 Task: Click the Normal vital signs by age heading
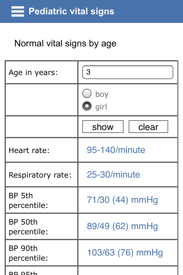click(65, 44)
